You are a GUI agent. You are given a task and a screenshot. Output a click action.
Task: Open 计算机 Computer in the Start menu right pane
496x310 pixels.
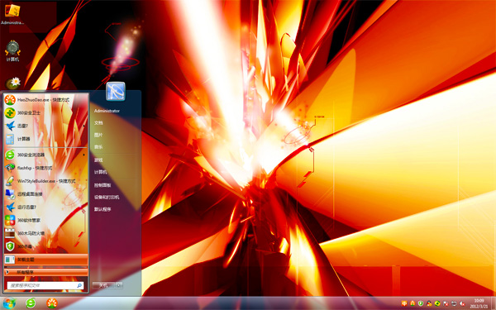coord(100,172)
